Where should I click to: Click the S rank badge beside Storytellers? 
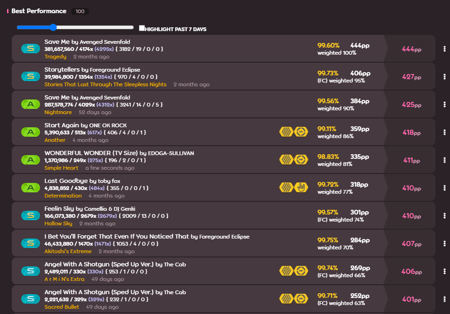[x=31, y=76]
